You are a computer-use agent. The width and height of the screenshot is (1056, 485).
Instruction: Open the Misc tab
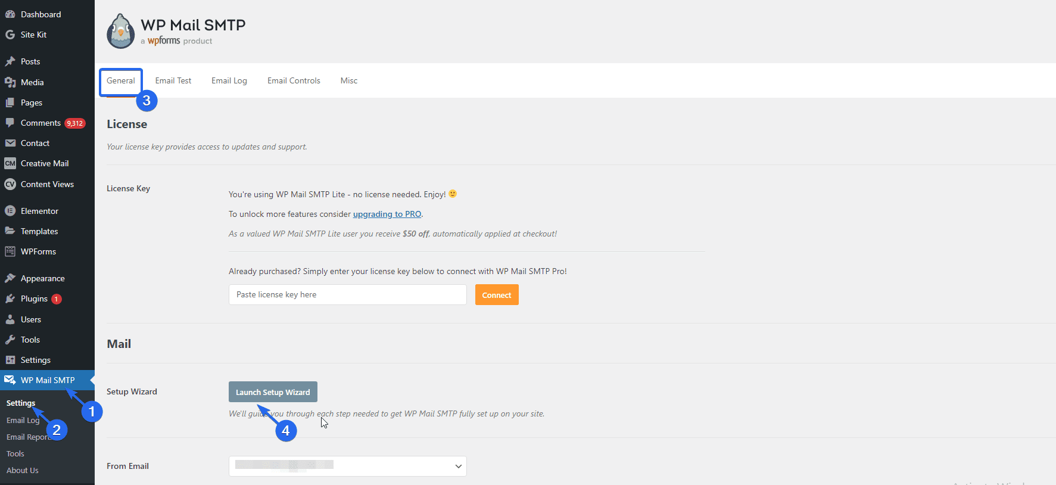coord(349,81)
